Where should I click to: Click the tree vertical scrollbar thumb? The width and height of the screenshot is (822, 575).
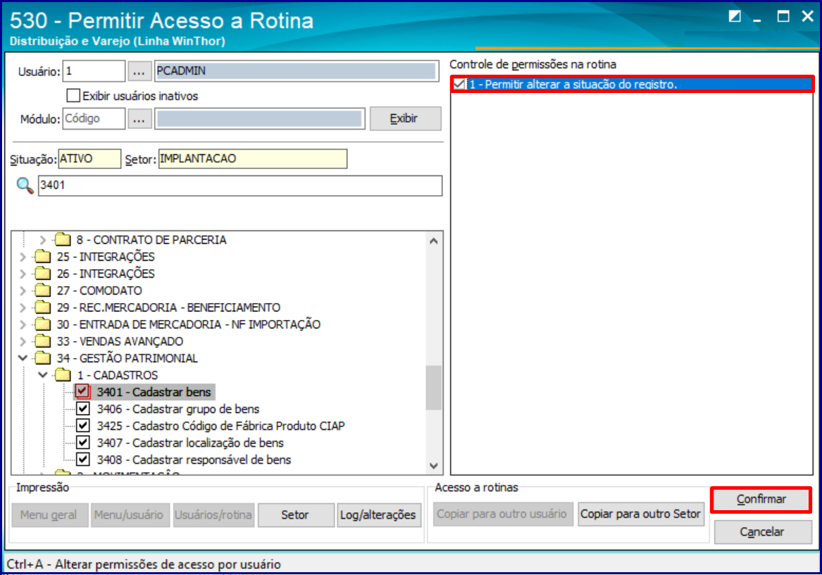(434, 387)
